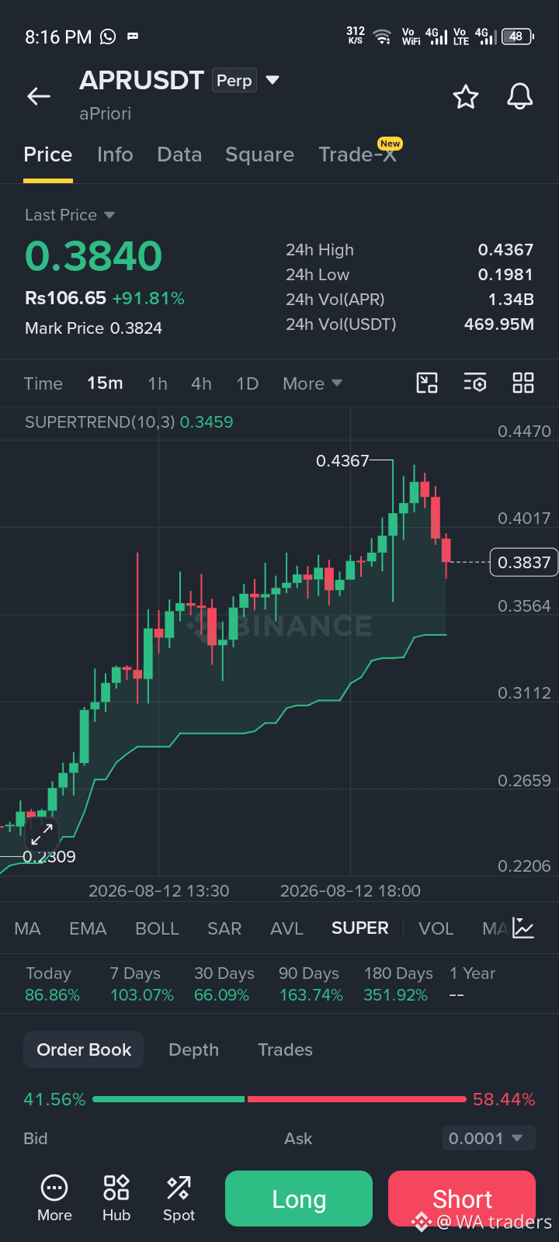Select the 1D chart interval

coord(247,383)
